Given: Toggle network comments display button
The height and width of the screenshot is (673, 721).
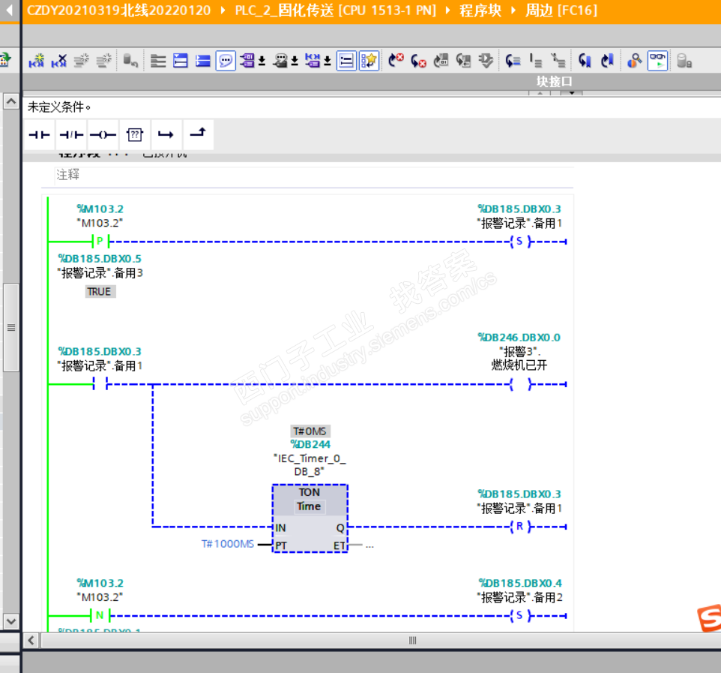Looking at the screenshot, I should [x=226, y=62].
